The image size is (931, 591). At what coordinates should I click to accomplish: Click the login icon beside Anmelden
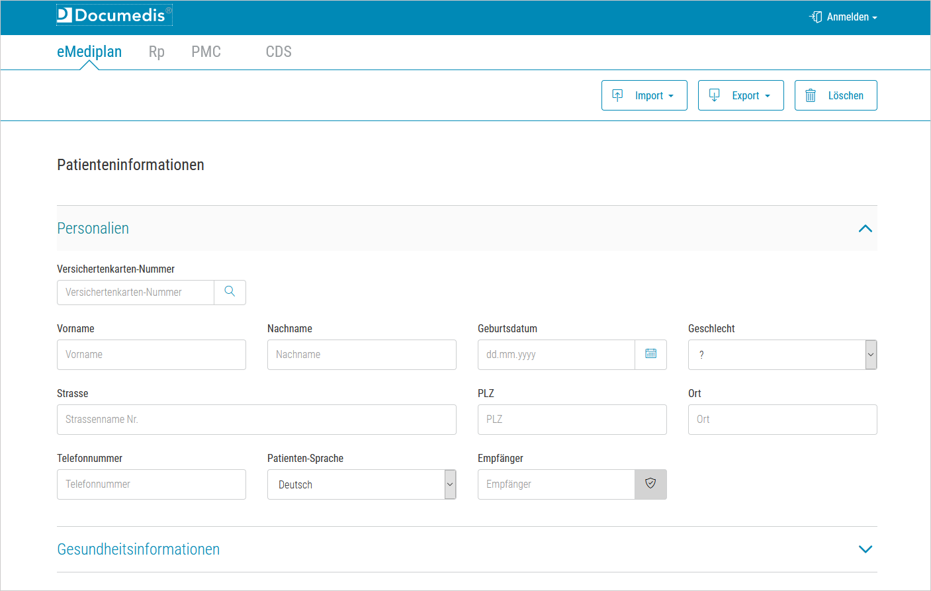pyautogui.click(x=815, y=17)
